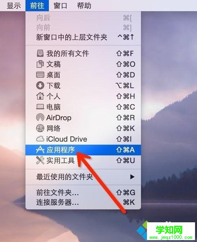
Task: Click the 文稿 documents icon
Action: pyautogui.click(x=40, y=64)
